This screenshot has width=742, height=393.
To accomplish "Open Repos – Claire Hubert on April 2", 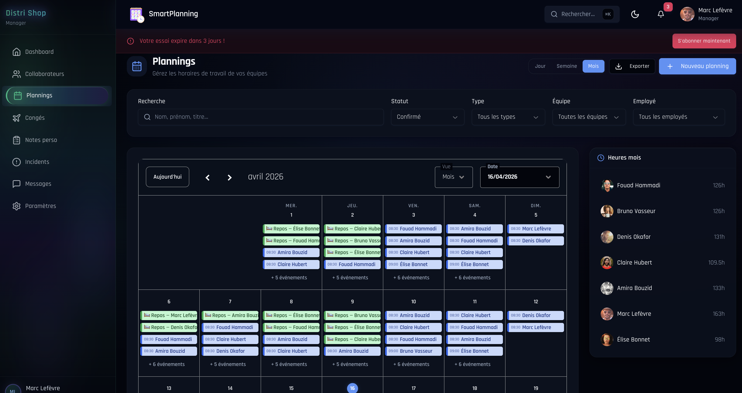I will coord(352,229).
